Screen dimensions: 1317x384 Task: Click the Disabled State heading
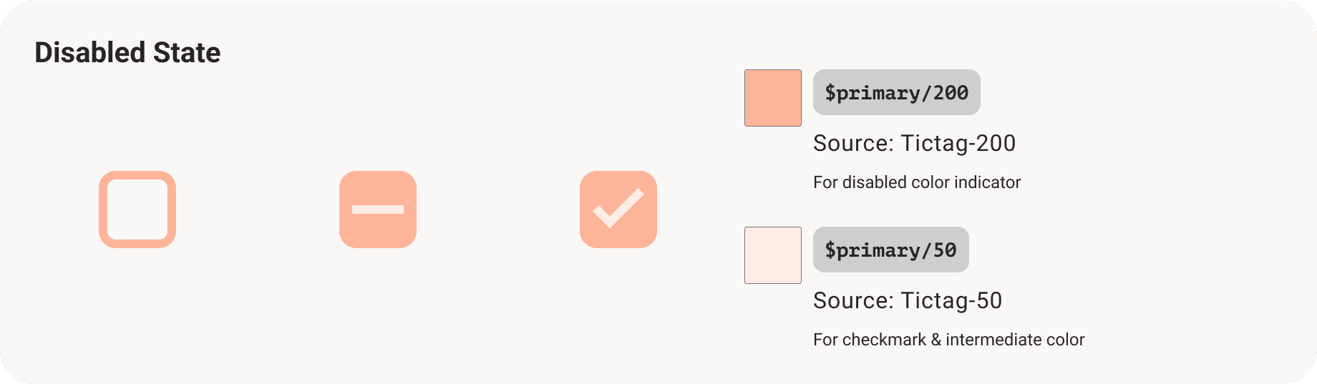click(x=127, y=52)
